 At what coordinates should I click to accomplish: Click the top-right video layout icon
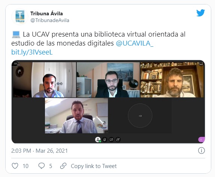click(x=201, y=63)
